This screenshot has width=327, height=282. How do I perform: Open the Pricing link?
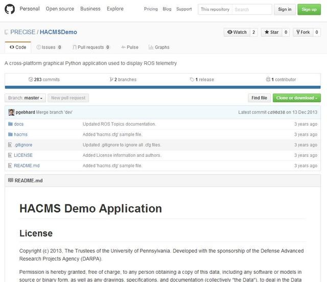click(151, 9)
